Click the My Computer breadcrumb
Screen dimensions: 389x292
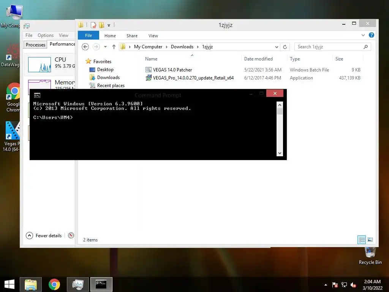[x=148, y=47]
